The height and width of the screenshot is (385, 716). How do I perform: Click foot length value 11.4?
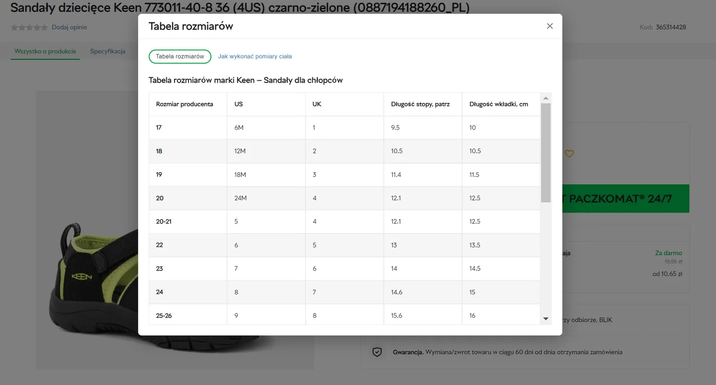coord(396,174)
